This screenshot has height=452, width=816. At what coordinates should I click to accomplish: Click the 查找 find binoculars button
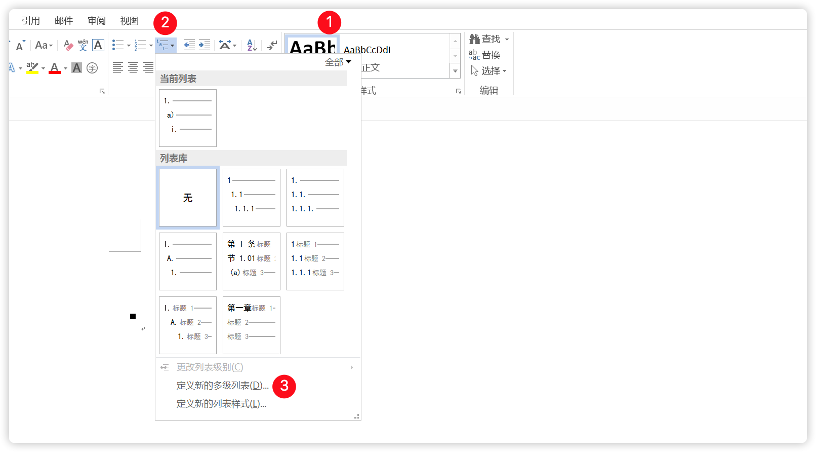(484, 39)
